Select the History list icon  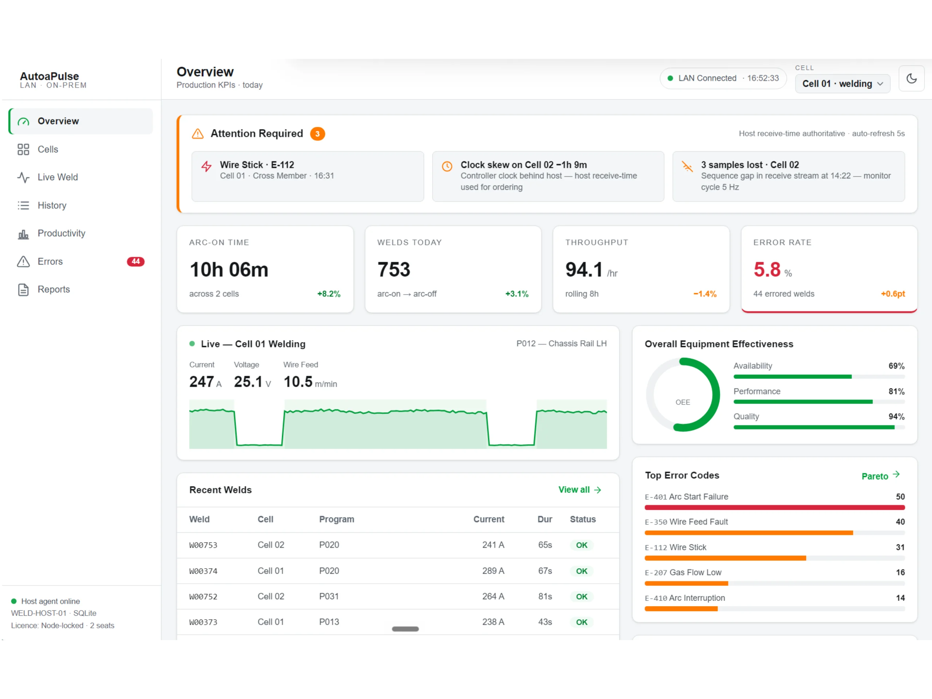(23, 205)
